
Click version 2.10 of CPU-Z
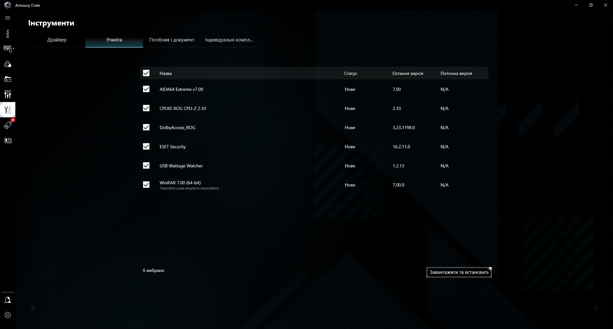click(x=397, y=108)
